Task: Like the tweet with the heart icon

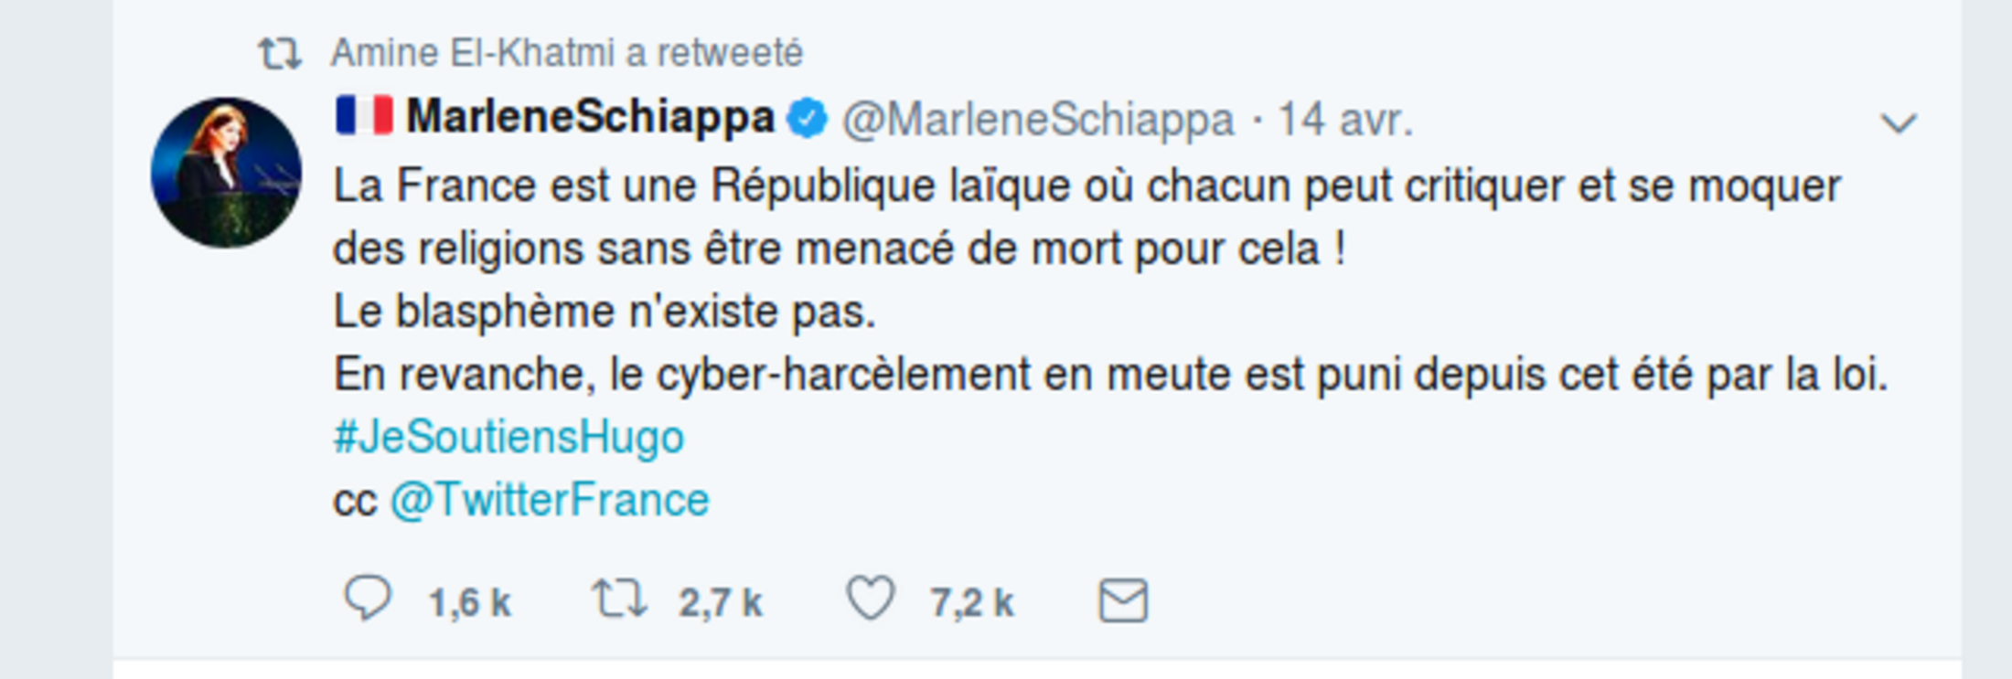Action: coord(870,599)
